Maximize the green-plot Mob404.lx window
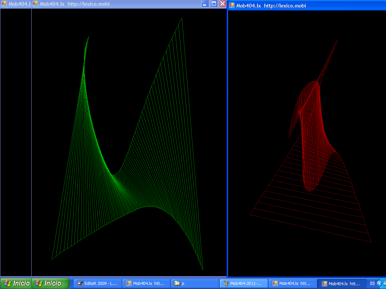The image size is (386, 289). coord(214,4)
